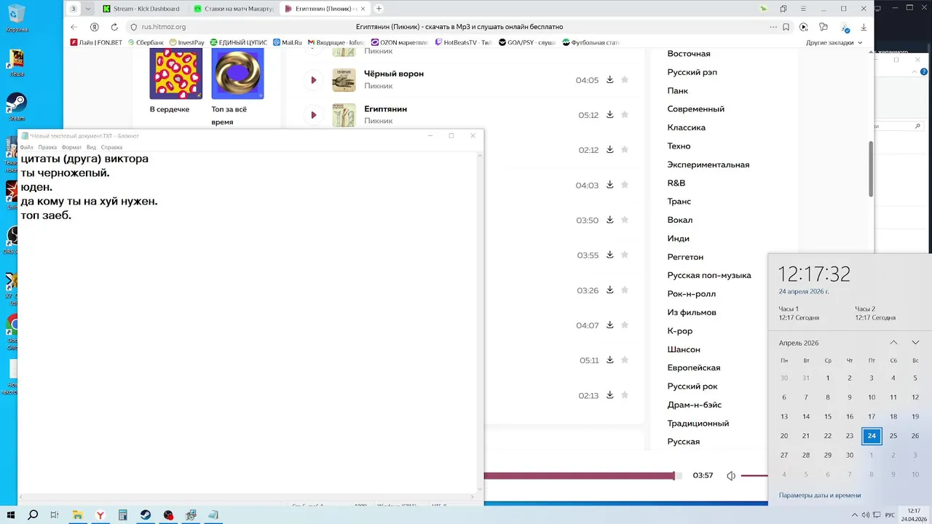Image resolution: width=932 pixels, height=524 pixels.
Task: Go to next month in calendar
Action: click(915, 343)
